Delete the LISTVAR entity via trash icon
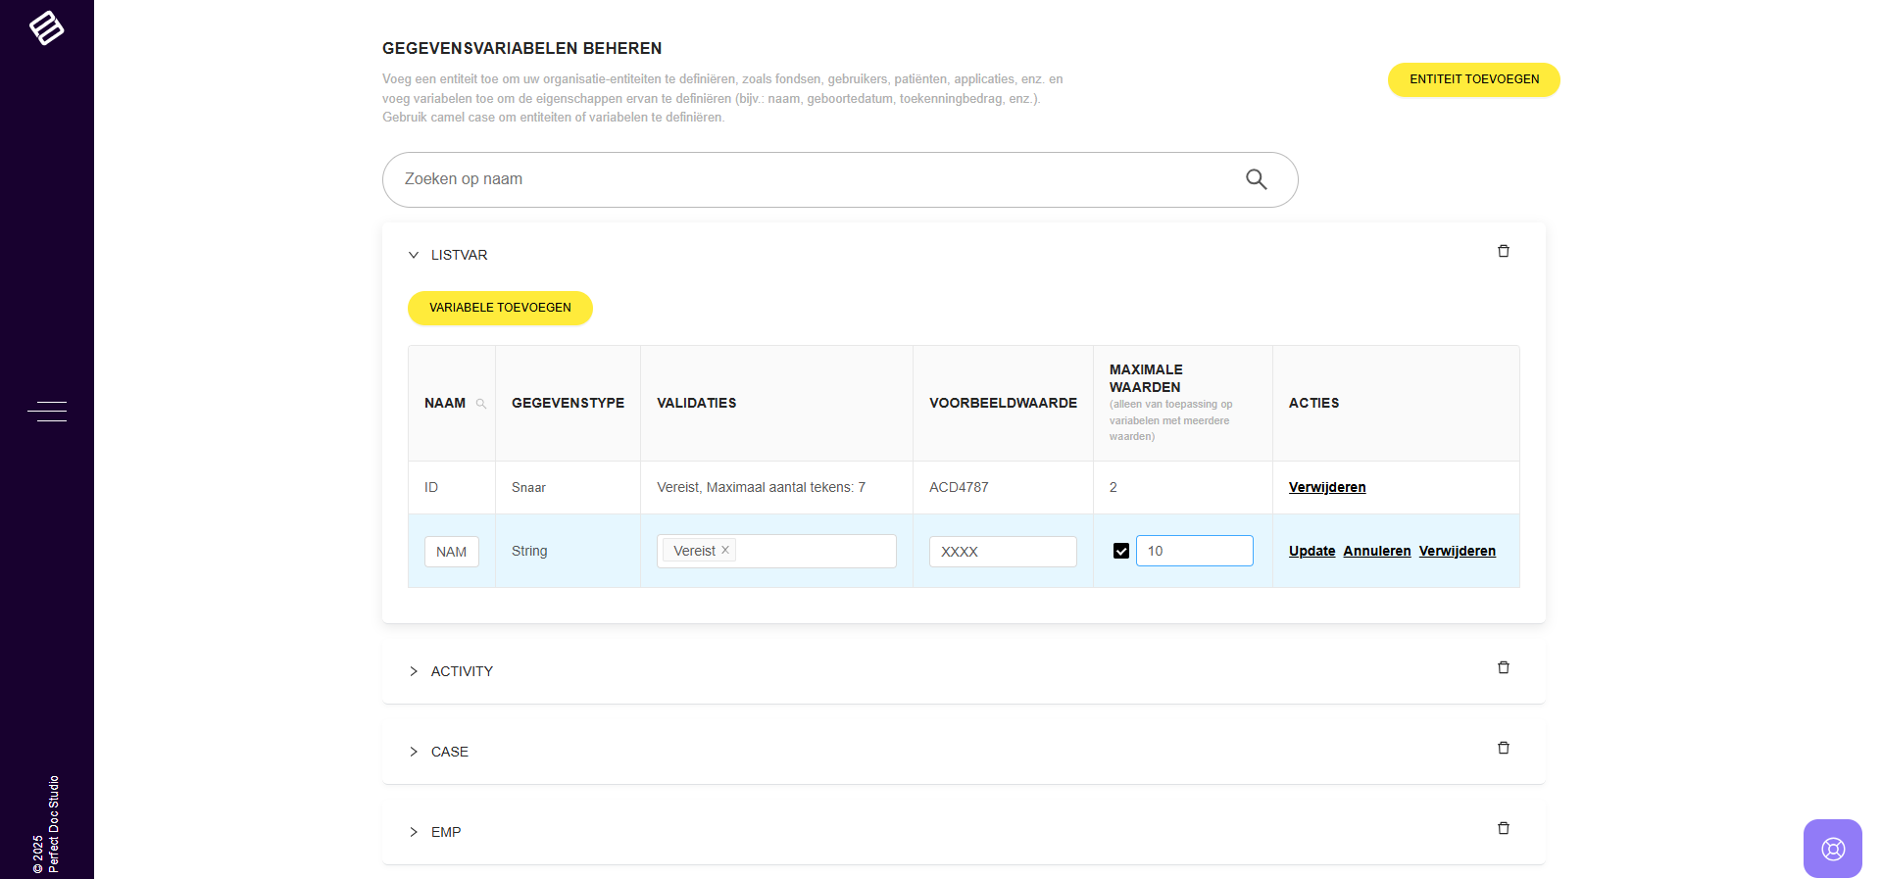The width and height of the screenshot is (1881, 879). [x=1503, y=252]
